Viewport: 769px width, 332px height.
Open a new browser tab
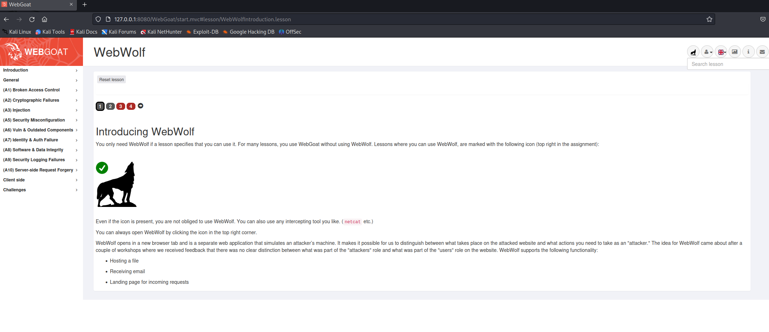pos(84,5)
